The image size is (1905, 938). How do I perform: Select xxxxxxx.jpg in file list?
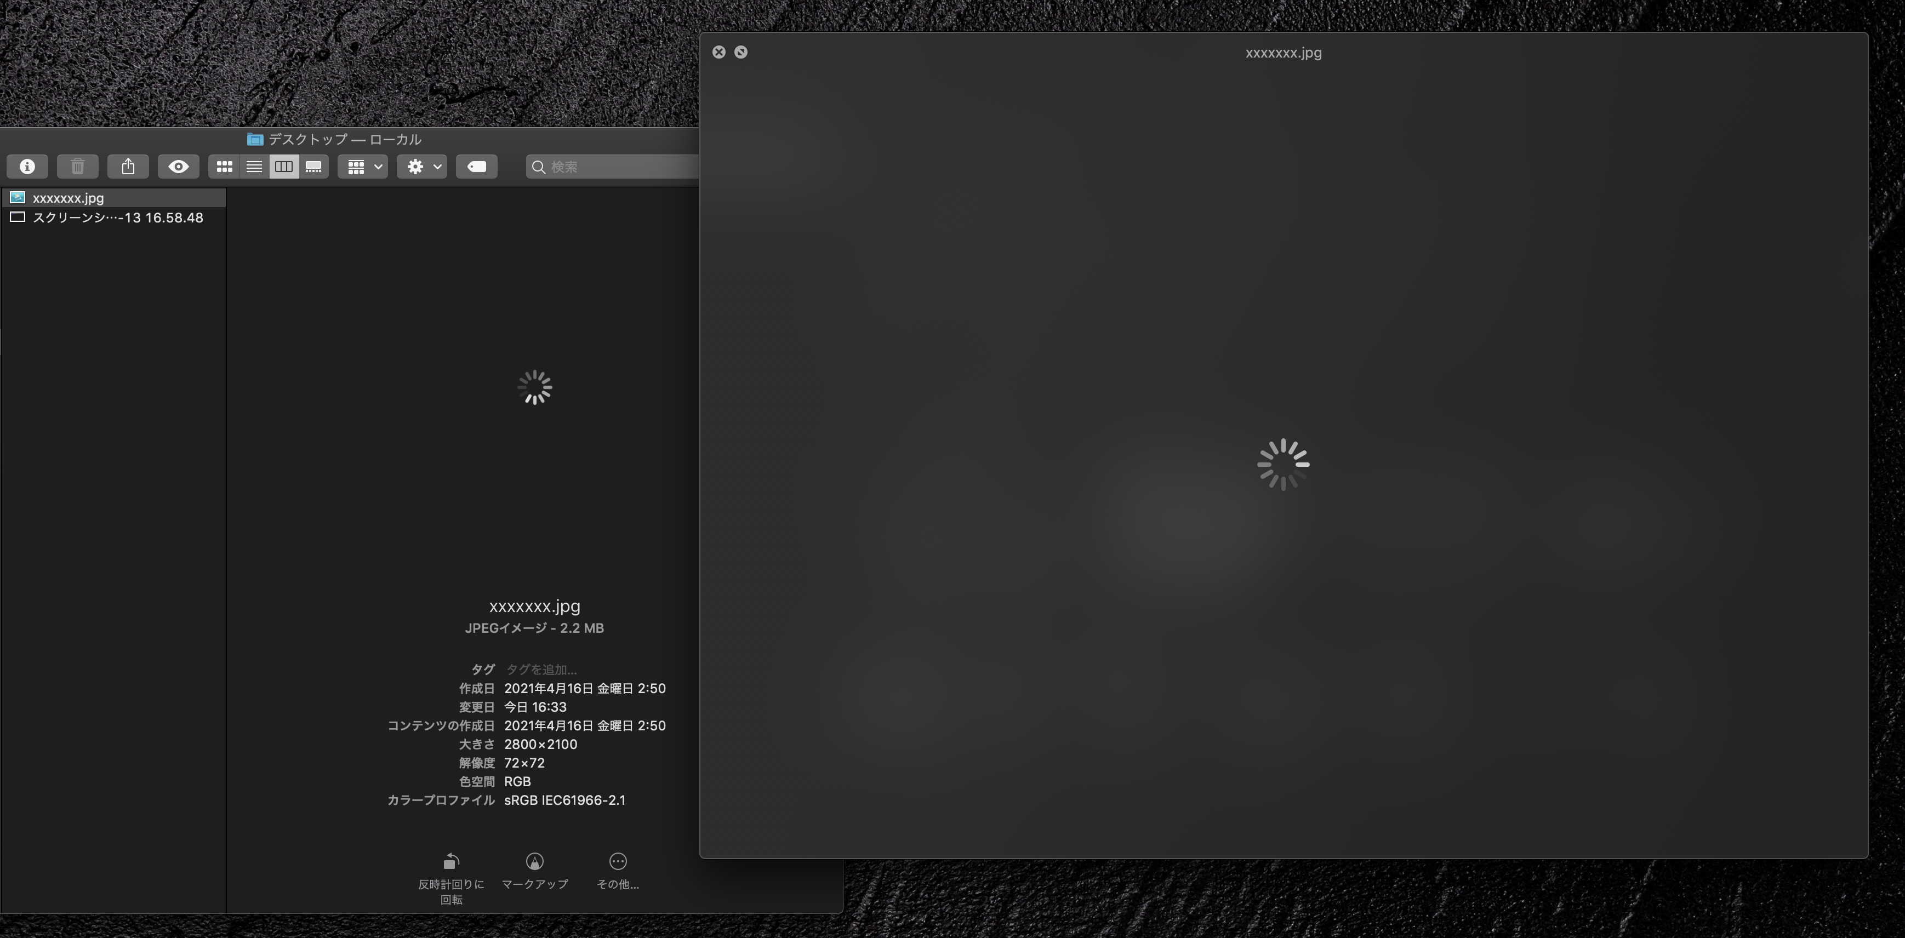[x=68, y=197]
